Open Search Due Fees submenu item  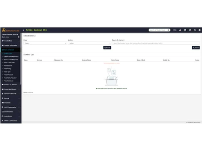9,63
